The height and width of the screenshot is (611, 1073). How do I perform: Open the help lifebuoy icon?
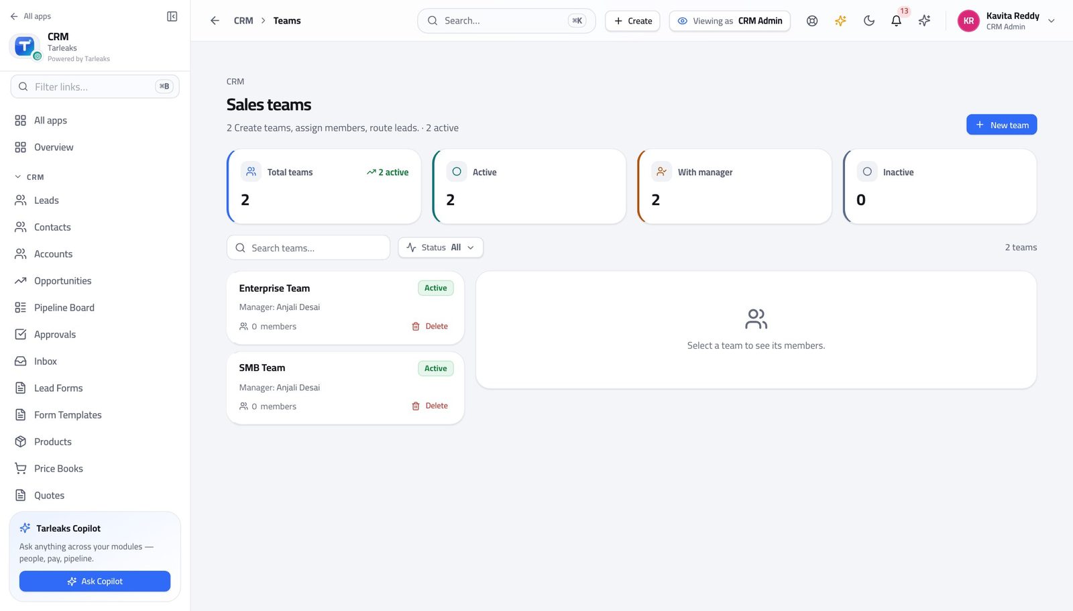[x=812, y=21]
